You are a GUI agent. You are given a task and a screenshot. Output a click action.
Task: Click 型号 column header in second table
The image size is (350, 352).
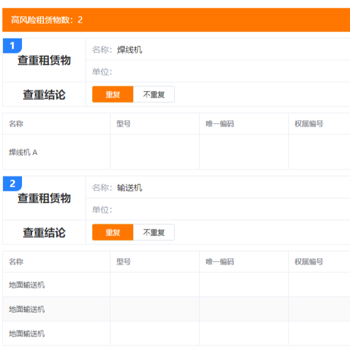(124, 262)
